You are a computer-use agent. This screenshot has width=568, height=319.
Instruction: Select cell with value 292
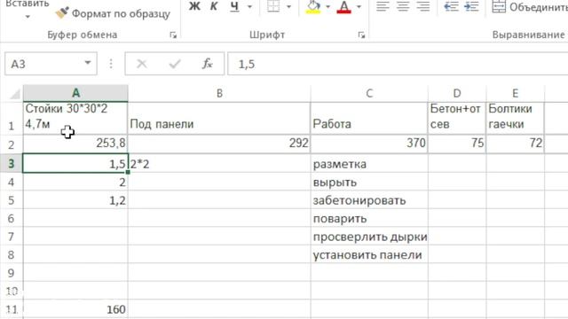tap(219, 144)
